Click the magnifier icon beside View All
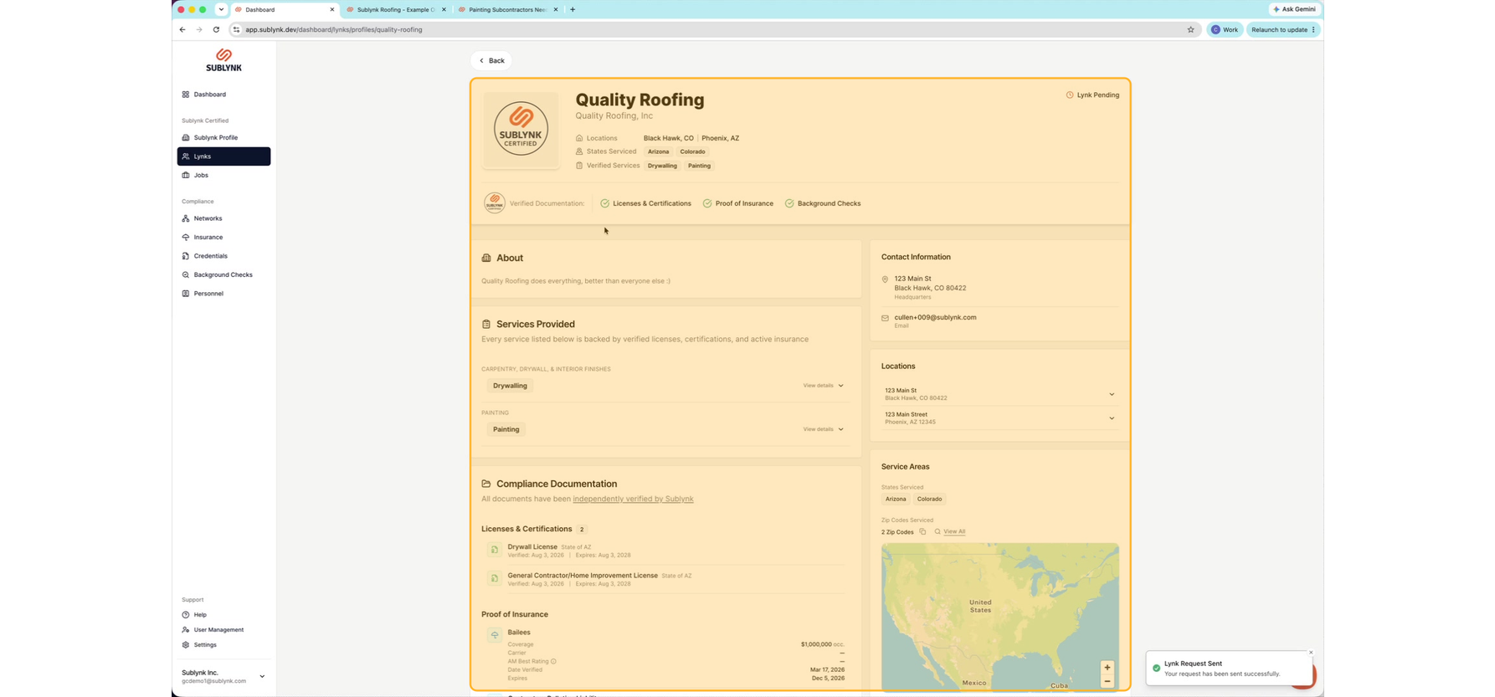 pyautogui.click(x=938, y=531)
